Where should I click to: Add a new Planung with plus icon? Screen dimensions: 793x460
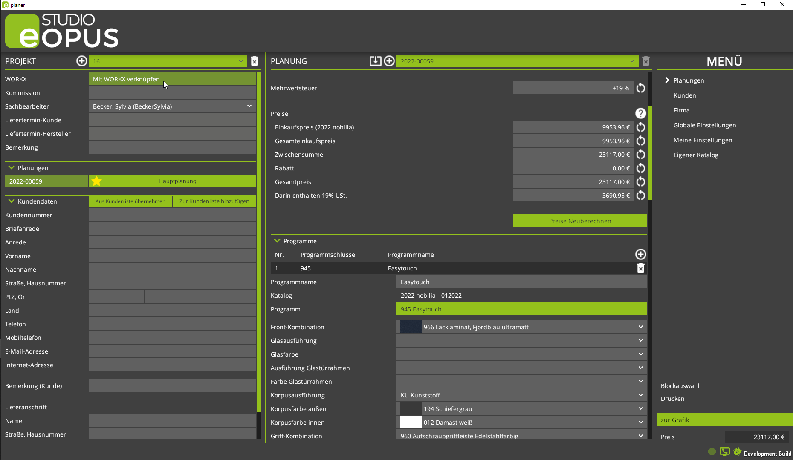(x=389, y=61)
